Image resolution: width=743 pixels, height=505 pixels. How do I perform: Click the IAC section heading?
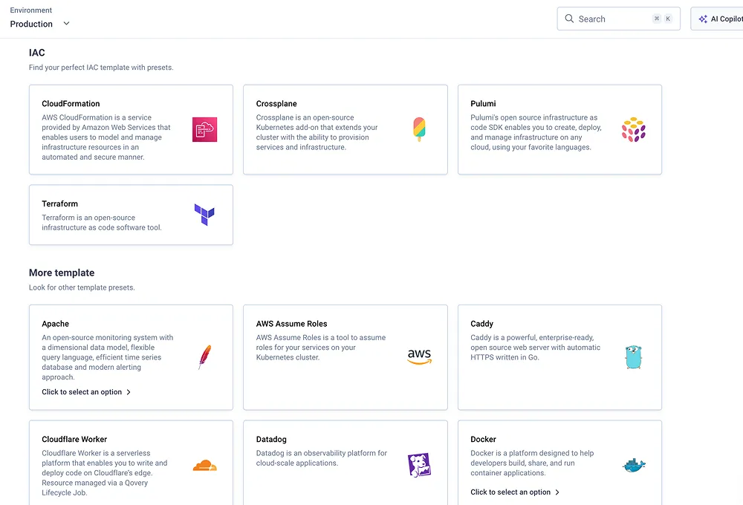37,53
